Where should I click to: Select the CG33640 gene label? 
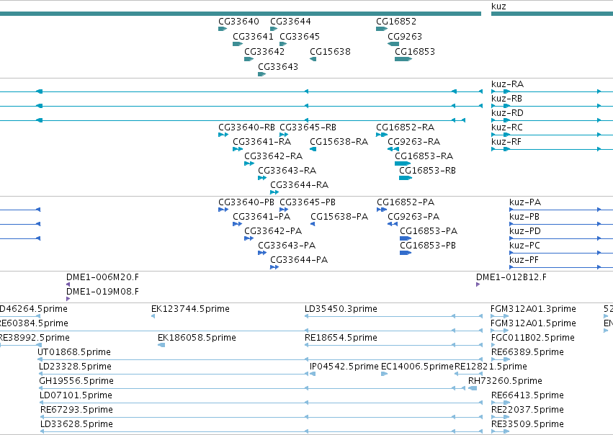pyautogui.click(x=238, y=22)
